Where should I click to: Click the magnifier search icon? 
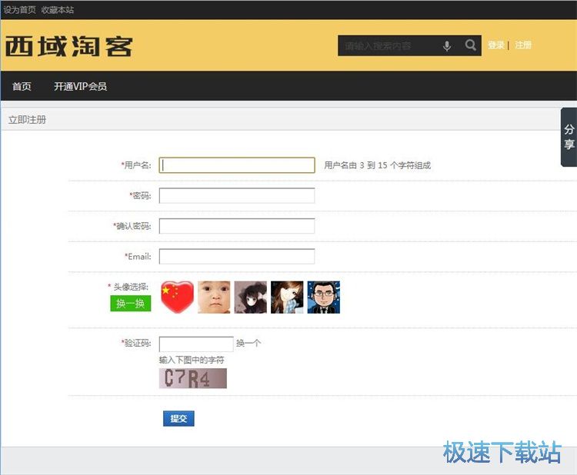click(x=470, y=45)
